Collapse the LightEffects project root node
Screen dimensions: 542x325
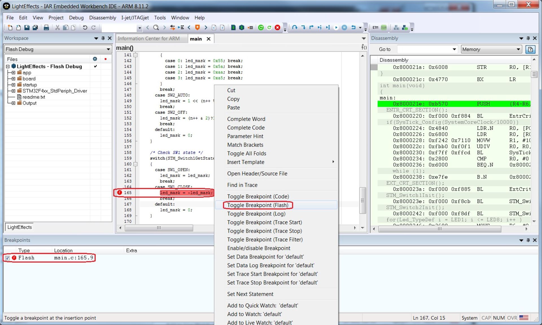(x=8, y=66)
